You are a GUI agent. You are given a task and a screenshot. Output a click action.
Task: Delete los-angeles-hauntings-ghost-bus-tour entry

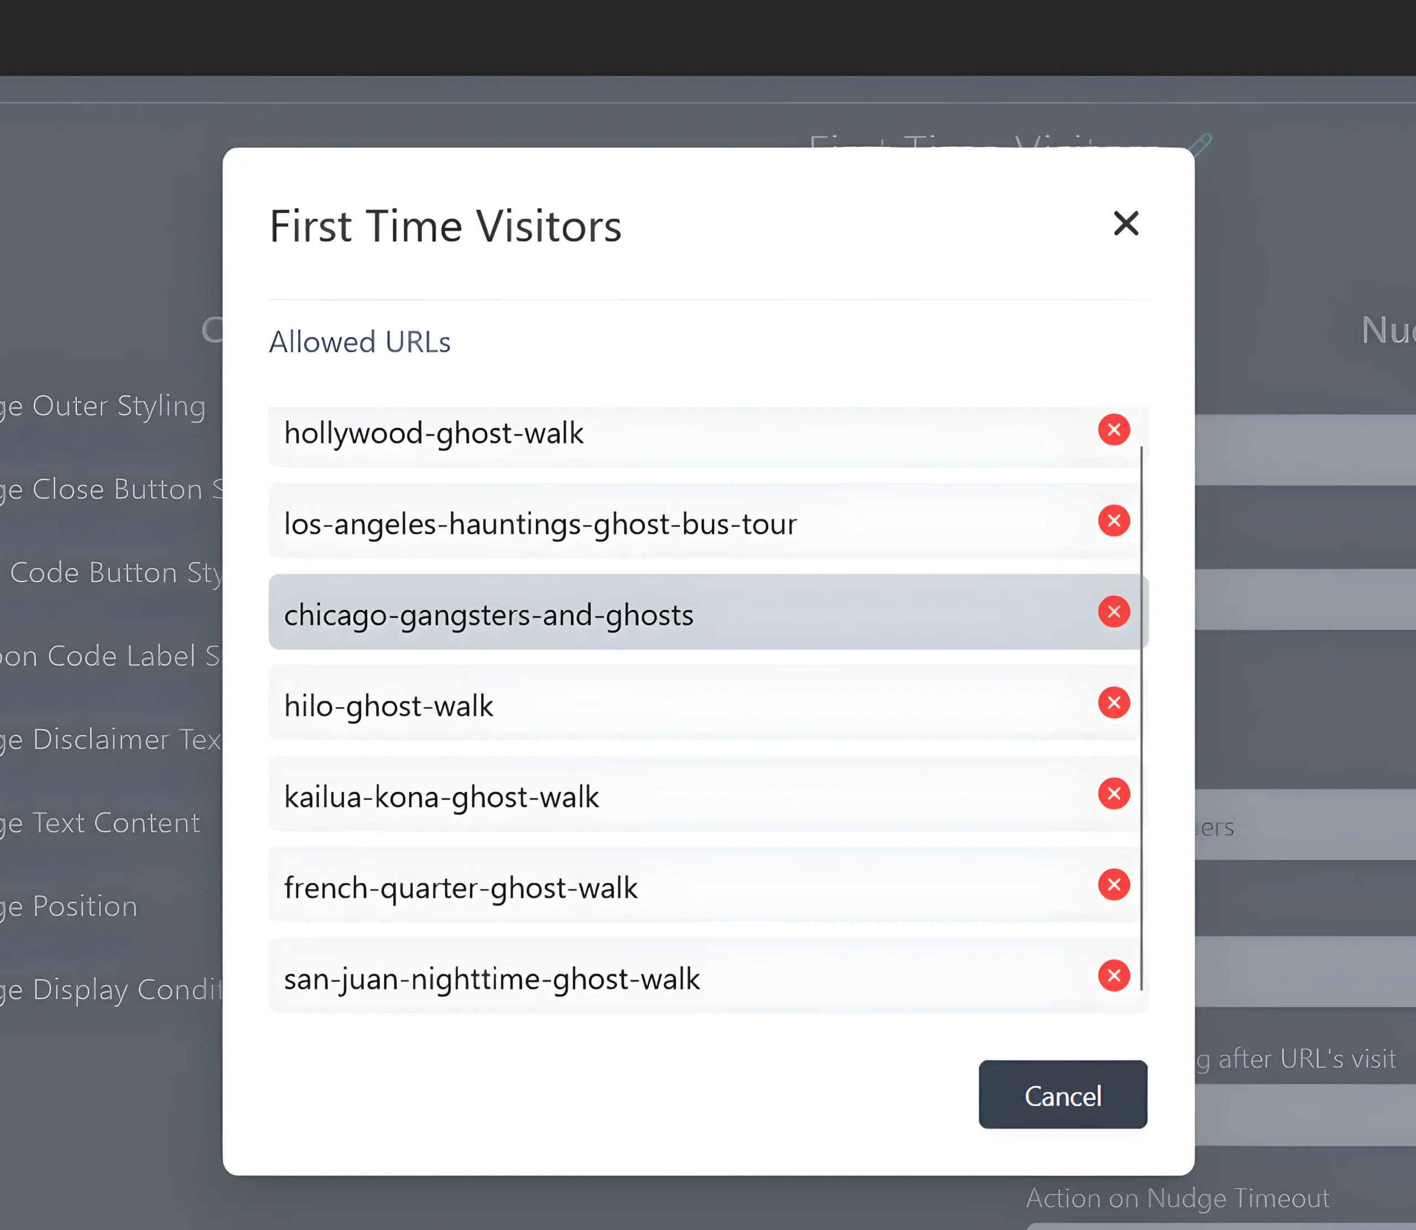(1113, 521)
